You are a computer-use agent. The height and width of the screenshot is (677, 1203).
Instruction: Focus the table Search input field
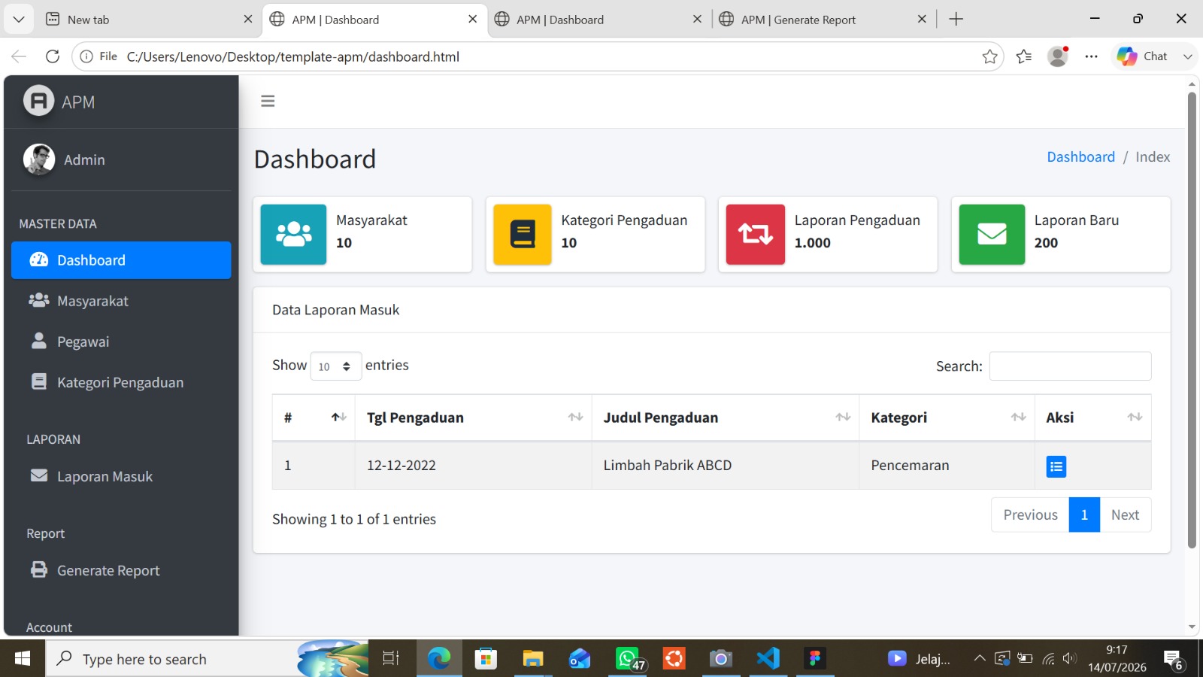click(x=1070, y=366)
